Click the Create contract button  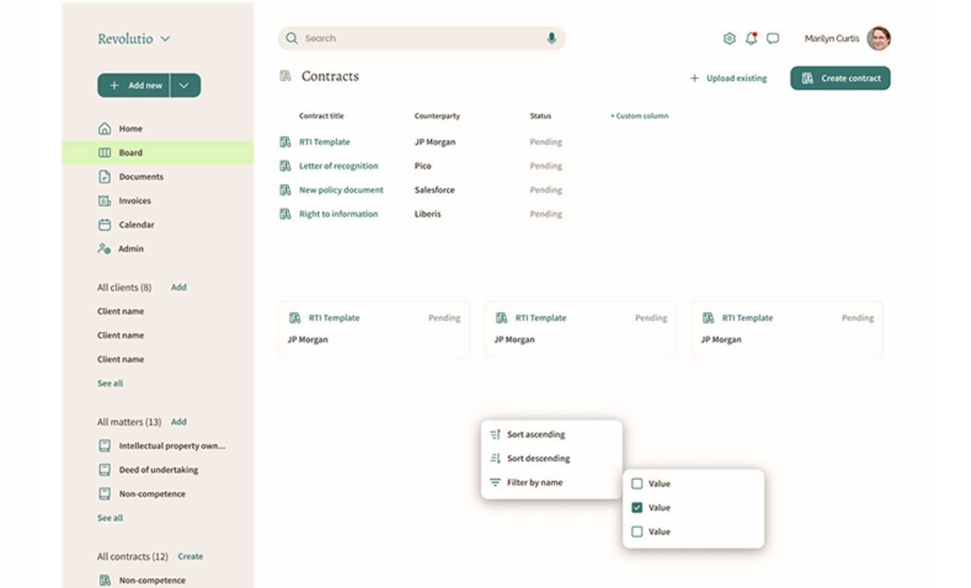[x=840, y=78]
